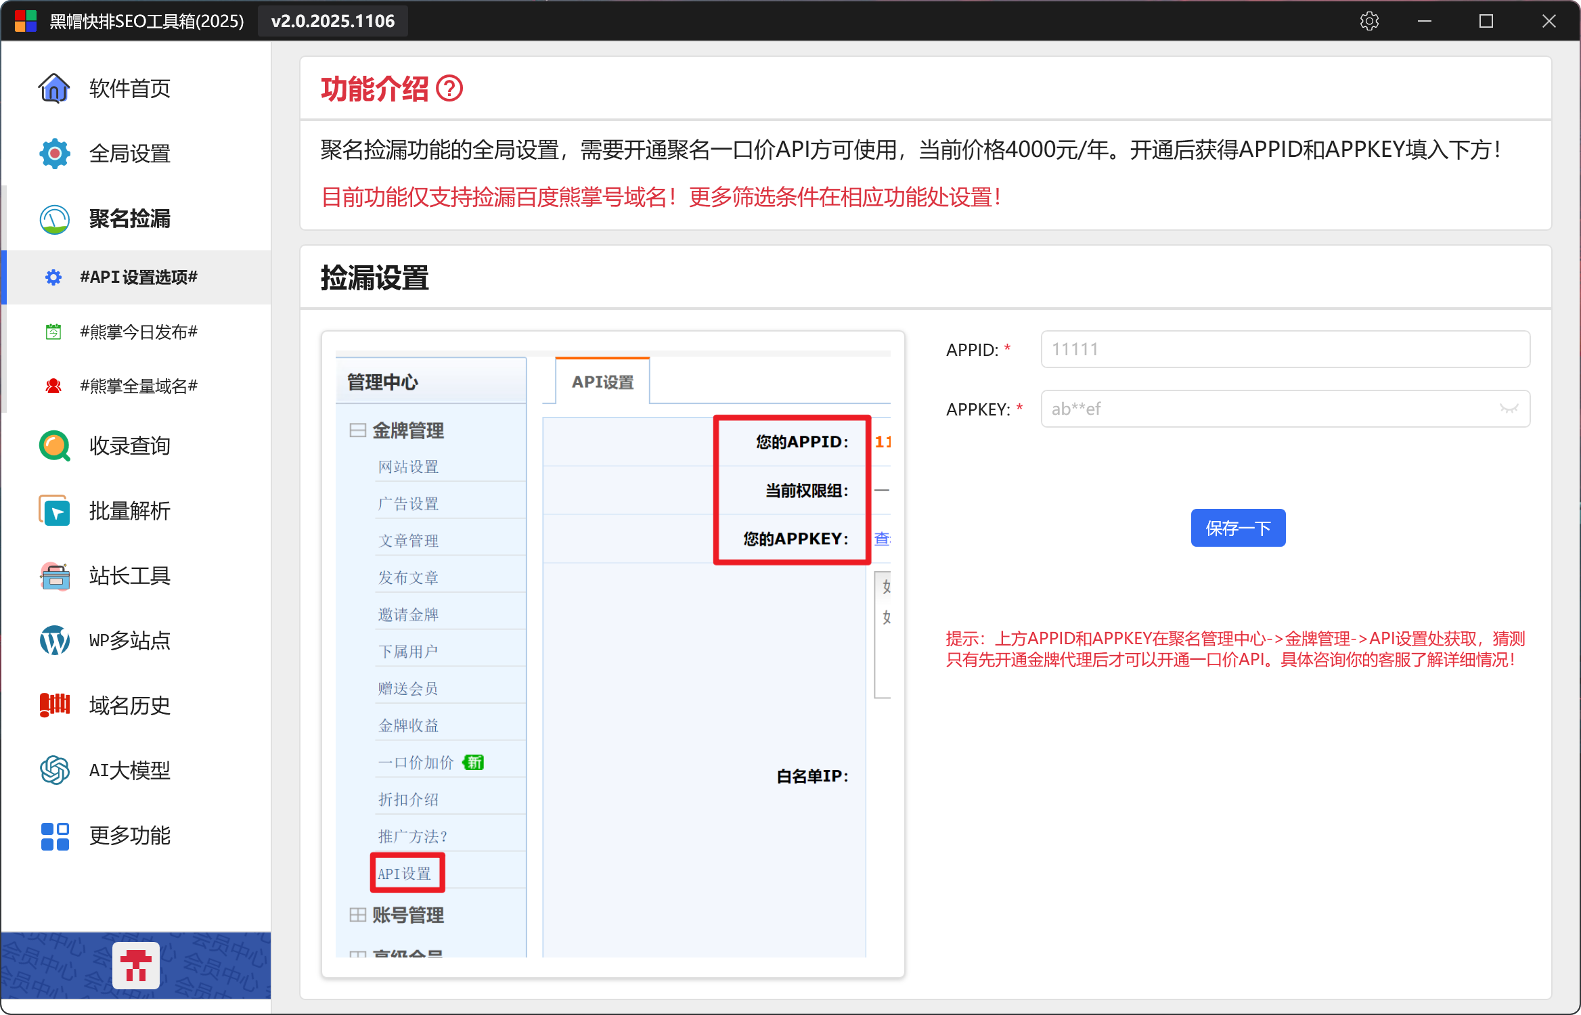The height and width of the screenshot is (1015, 1581).
Task: Open 全局设置 via its gear icon
Action: pyautogui.click(x=54, y=154)
